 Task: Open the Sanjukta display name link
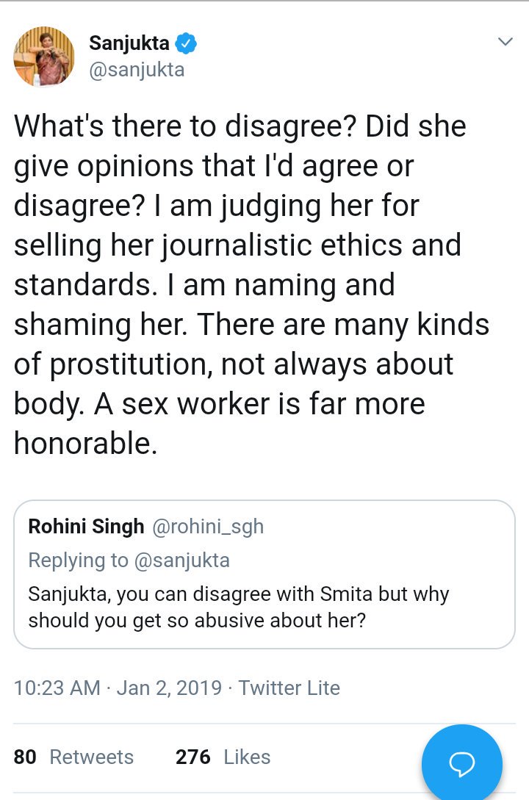pos(129,44)
